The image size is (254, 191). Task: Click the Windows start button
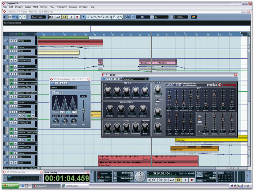[10, 186]
